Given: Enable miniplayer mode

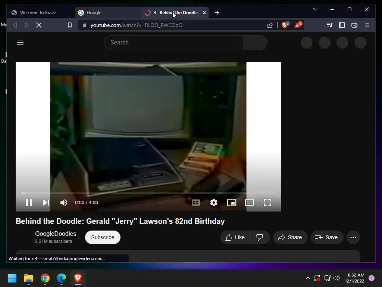Looking at the screenshot, I should point(231,203).
